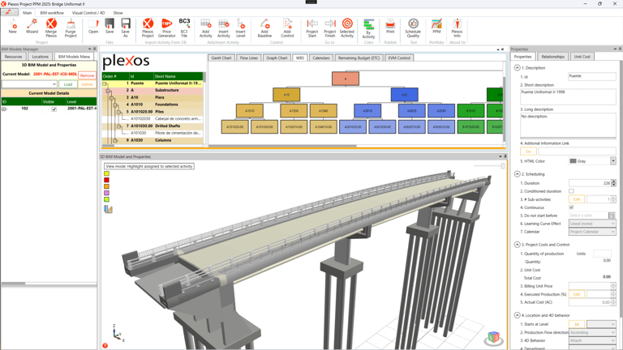Switch to the Gantt Chart tab
This screenshot has width=623, height=350.
(x=221, y=58)
